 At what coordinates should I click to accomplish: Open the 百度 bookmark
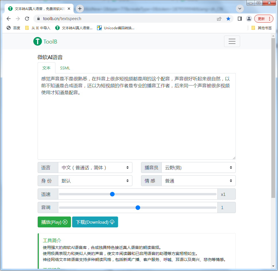point(13,28)
